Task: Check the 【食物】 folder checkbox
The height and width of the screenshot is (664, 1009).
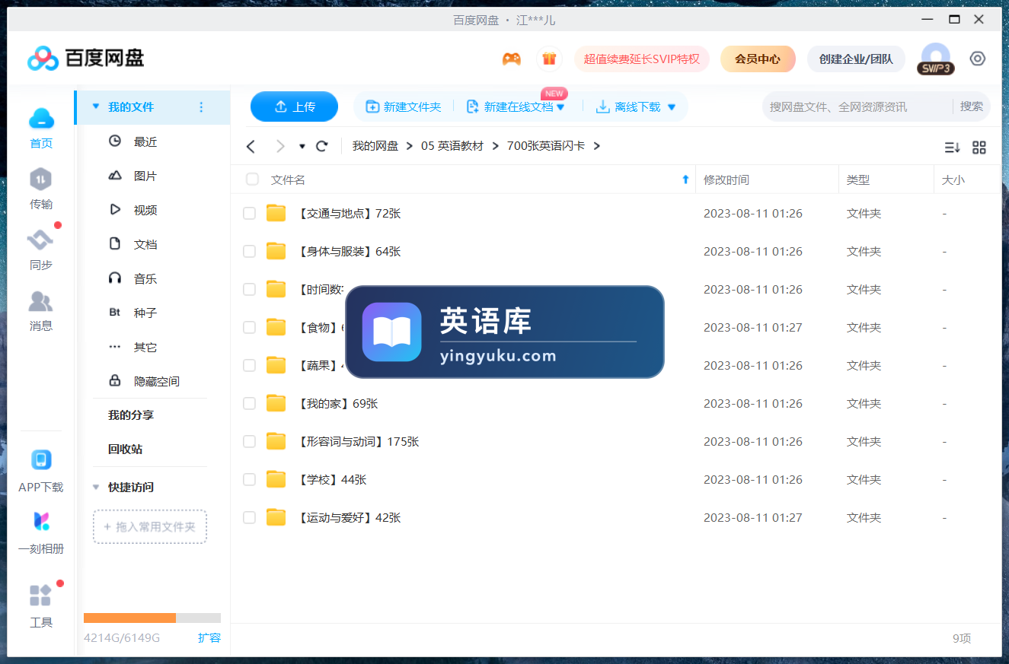Action: point(249,327)
